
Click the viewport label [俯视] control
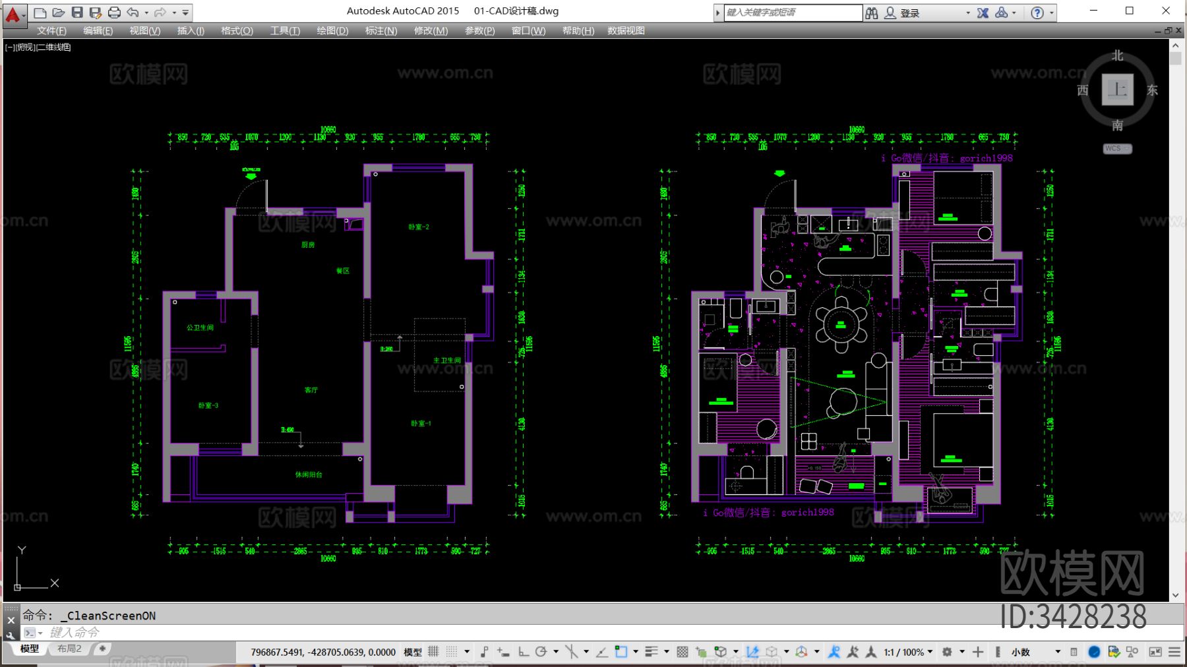(24, 47)
